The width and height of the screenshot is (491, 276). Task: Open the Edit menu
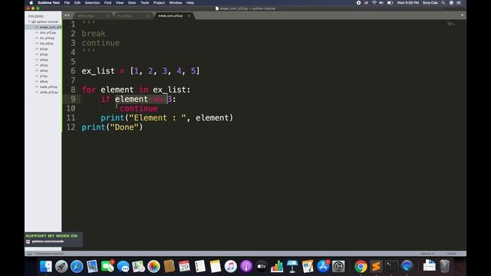(x=77, y=2)
